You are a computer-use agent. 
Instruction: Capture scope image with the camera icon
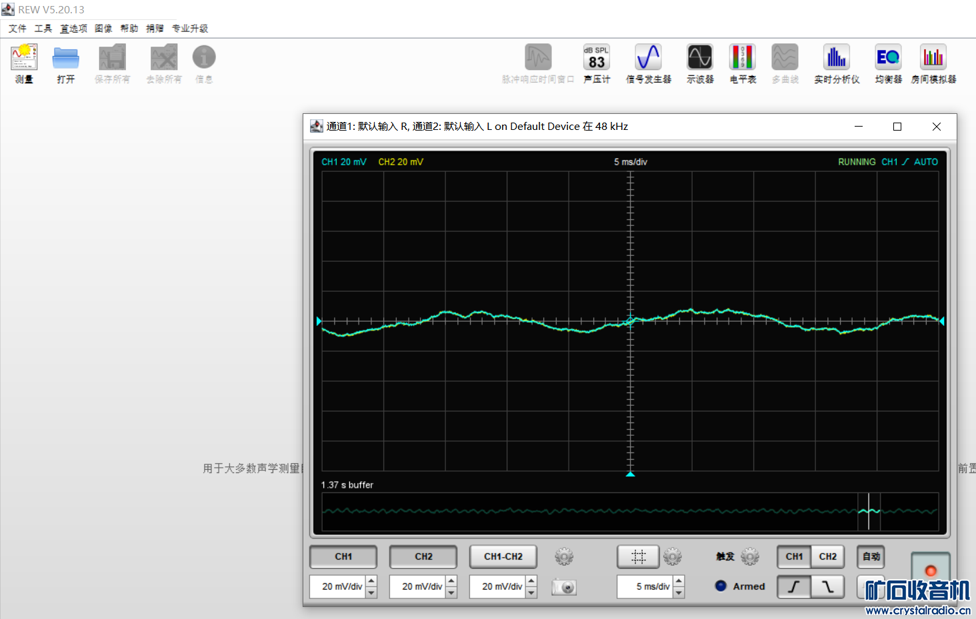tap(564, 587)
